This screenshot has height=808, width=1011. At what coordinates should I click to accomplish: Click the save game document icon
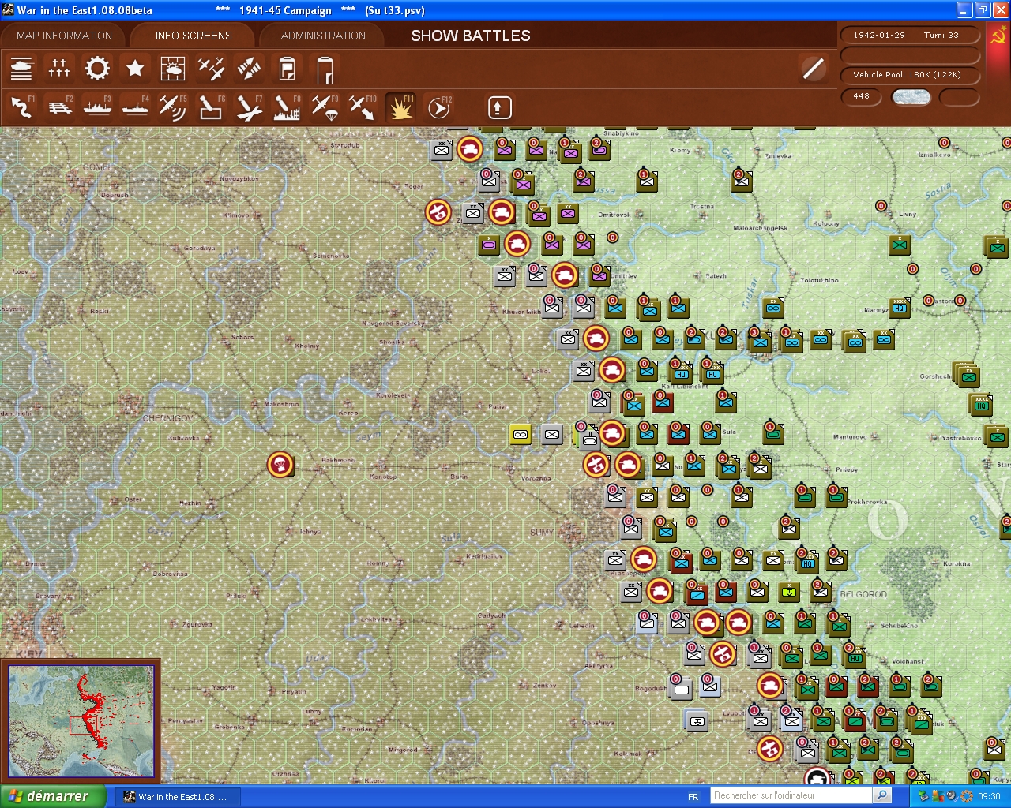287,69
